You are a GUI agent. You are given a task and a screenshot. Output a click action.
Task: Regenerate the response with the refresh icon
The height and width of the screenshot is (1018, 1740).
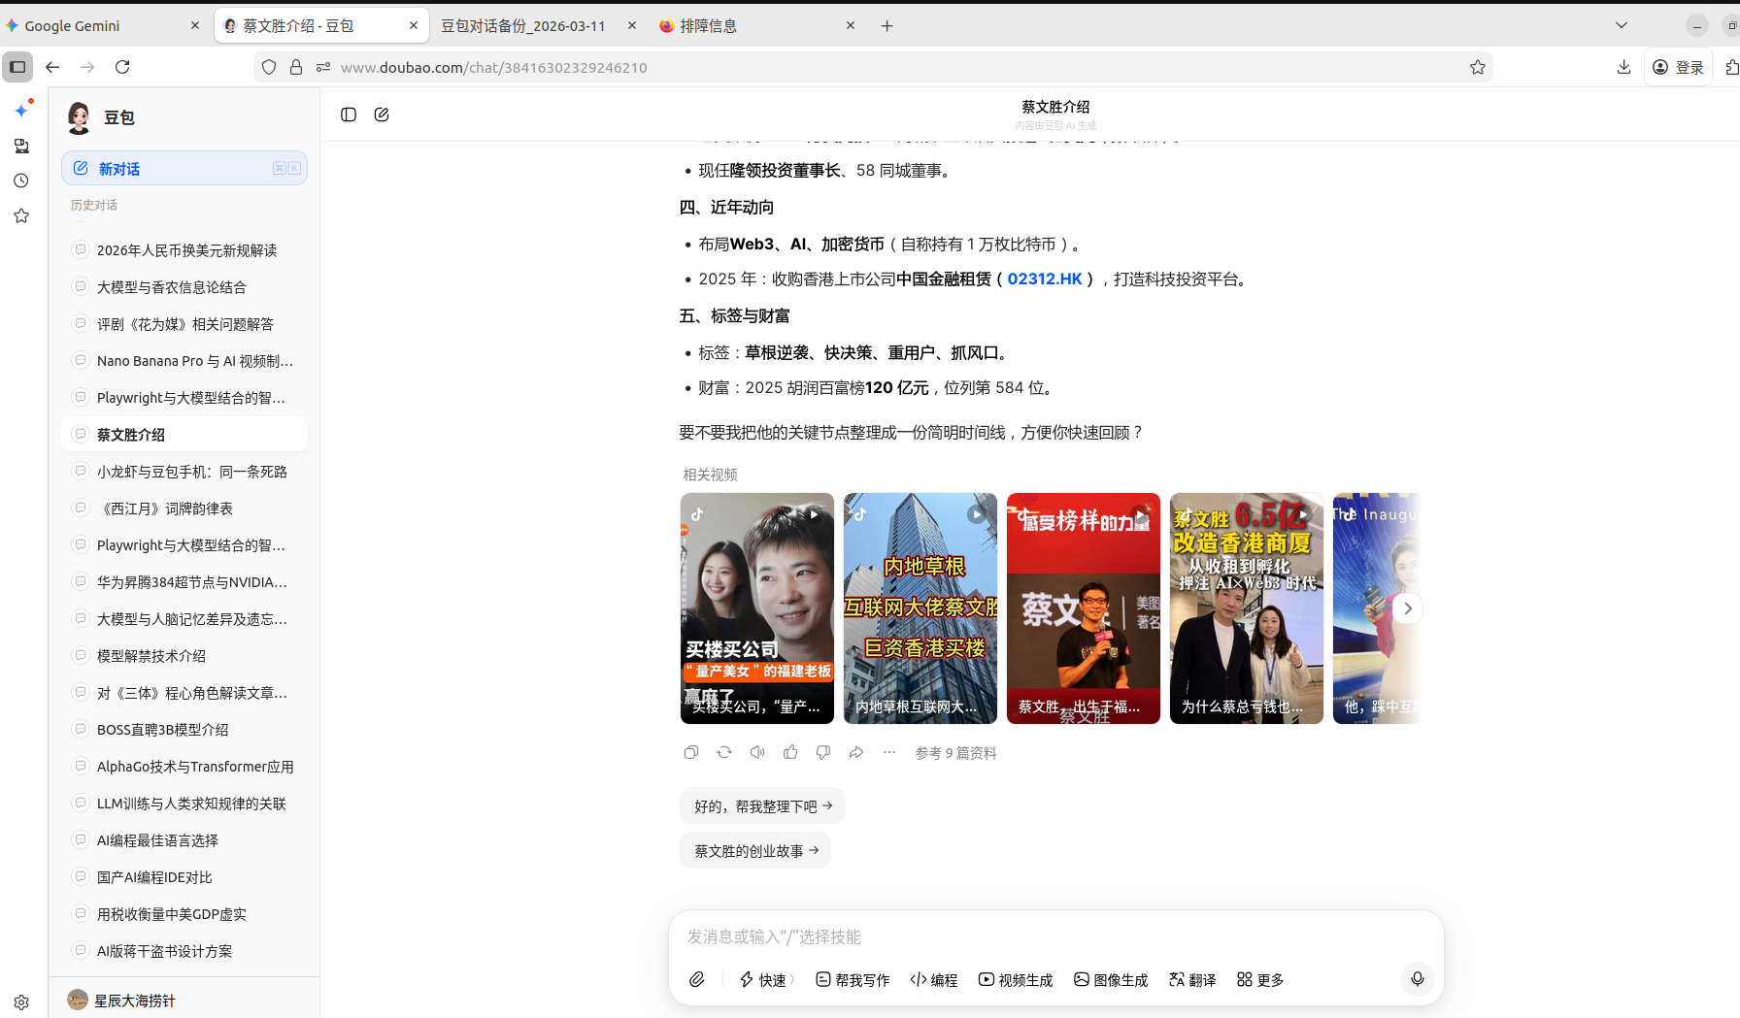[724, 752]
